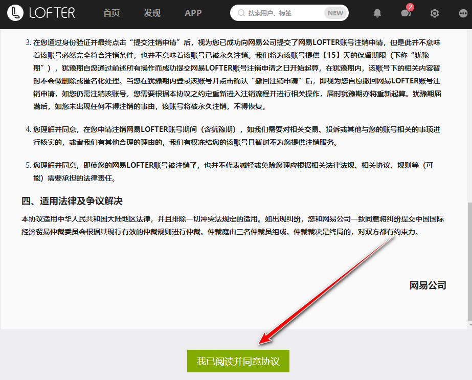Viewport: 472px width, 380px height.
Task: Open the 首页 navigation tab
Action: (x=111, y=13)
